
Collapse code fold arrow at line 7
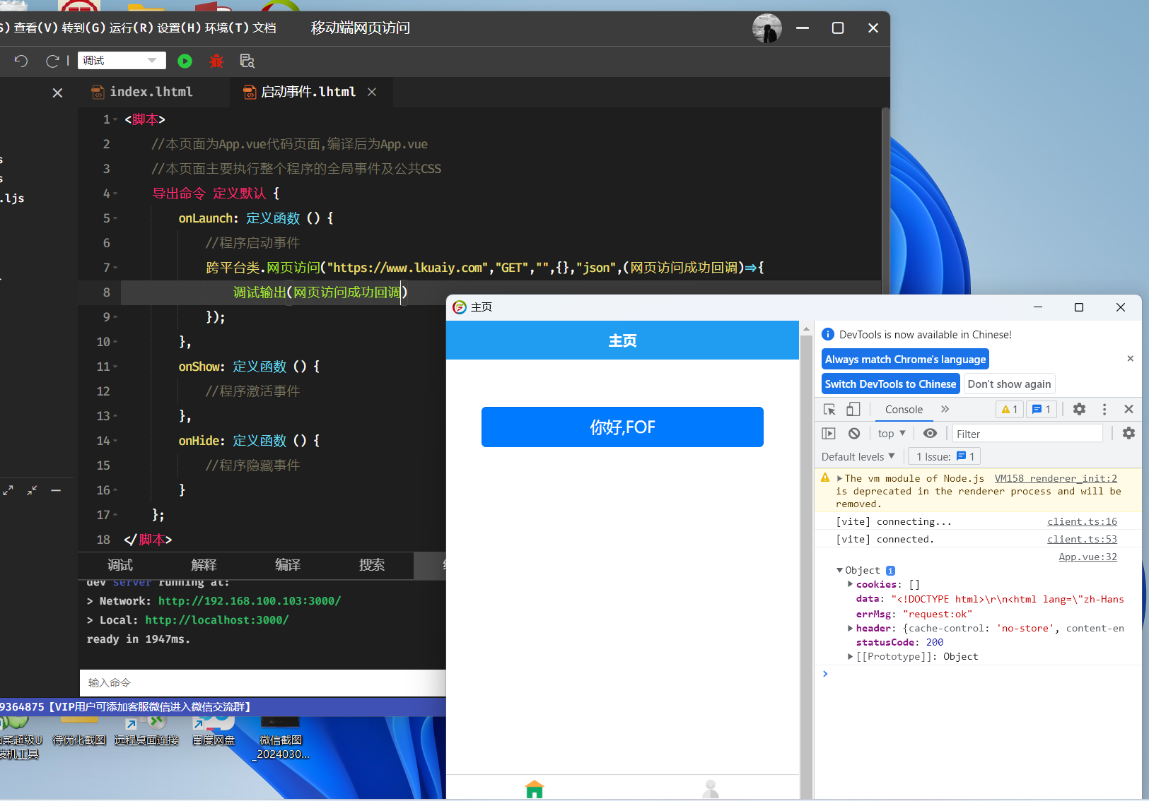click(115, 268)
